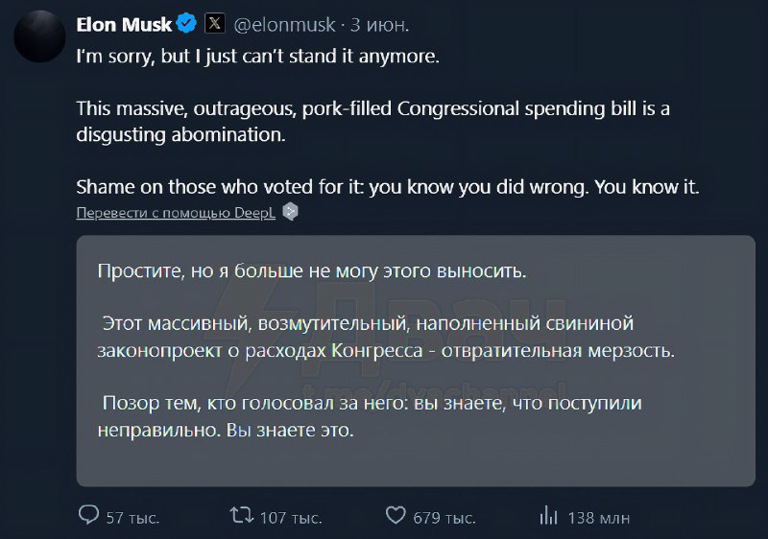Open Elon Musk's profile avatar
The width and height of the screenshot is (768, 539).
click(38, 35)
